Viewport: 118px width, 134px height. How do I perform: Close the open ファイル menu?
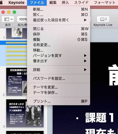click(x=37, y=3)
